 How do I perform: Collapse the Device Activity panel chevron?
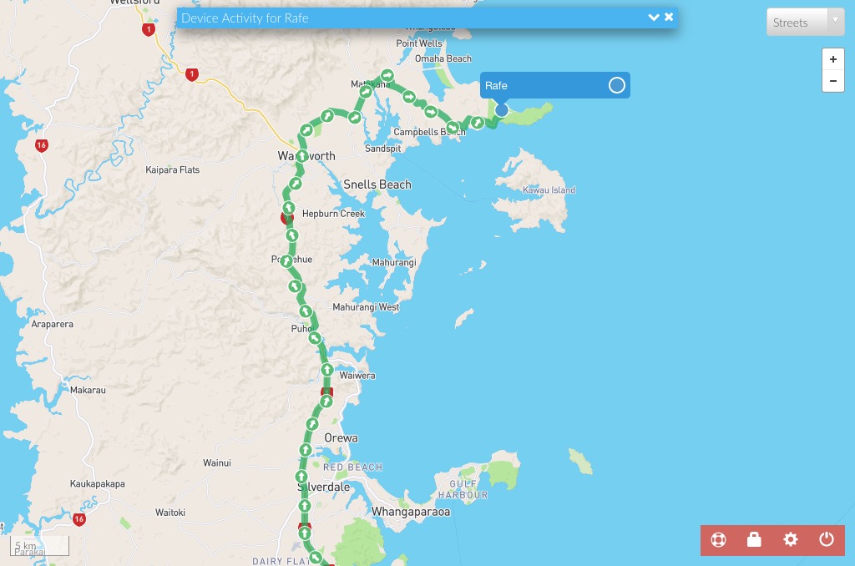coord(653,18)
